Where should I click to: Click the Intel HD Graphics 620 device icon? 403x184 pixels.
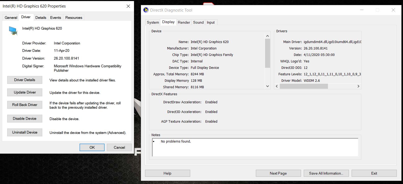coord(13,31)
